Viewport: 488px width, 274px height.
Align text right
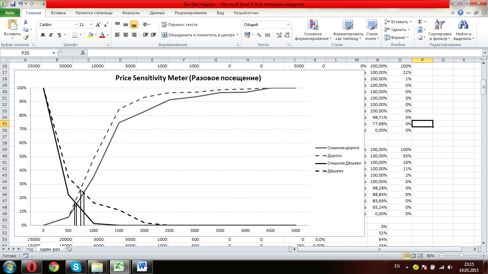(134, 35)
